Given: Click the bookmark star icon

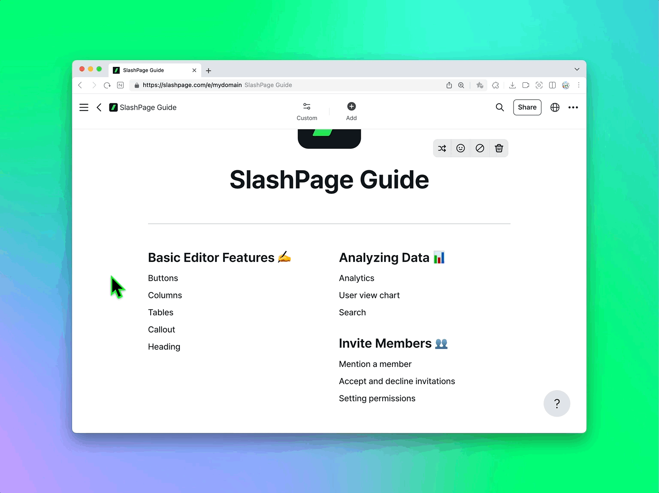Looking at the screenshot, I should pos(480,85).
